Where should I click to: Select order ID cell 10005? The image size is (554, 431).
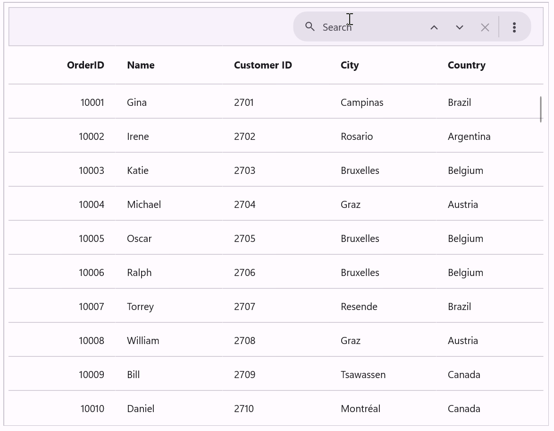92,239
